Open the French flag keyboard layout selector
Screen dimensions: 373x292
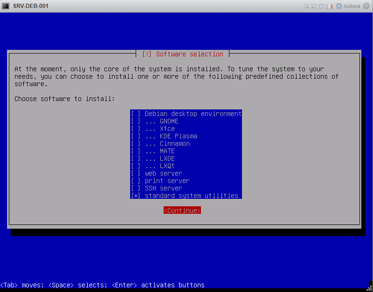coord(329,7)
